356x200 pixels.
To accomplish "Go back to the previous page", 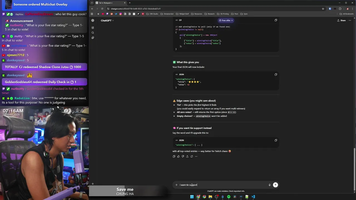I will coord(92,9).
